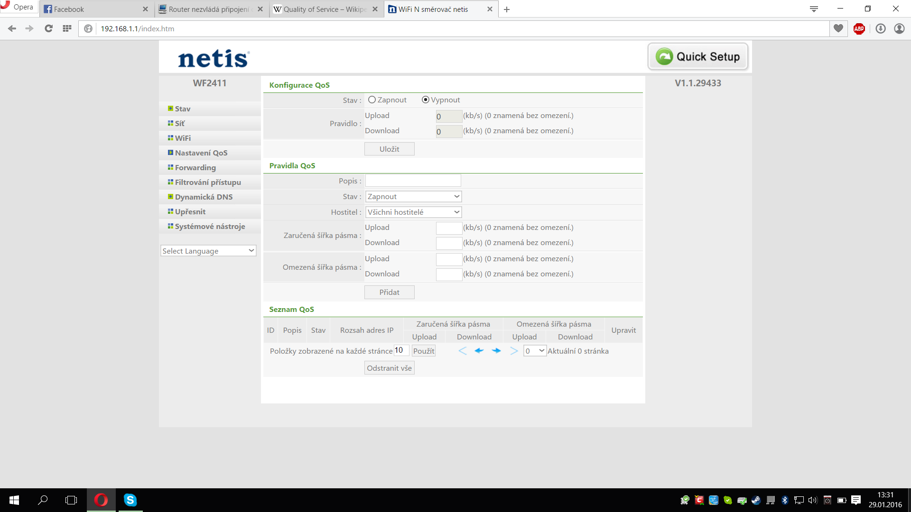
Task: Expand the Stav Zapnout dropdown
Action: click(x=413, y=196)
